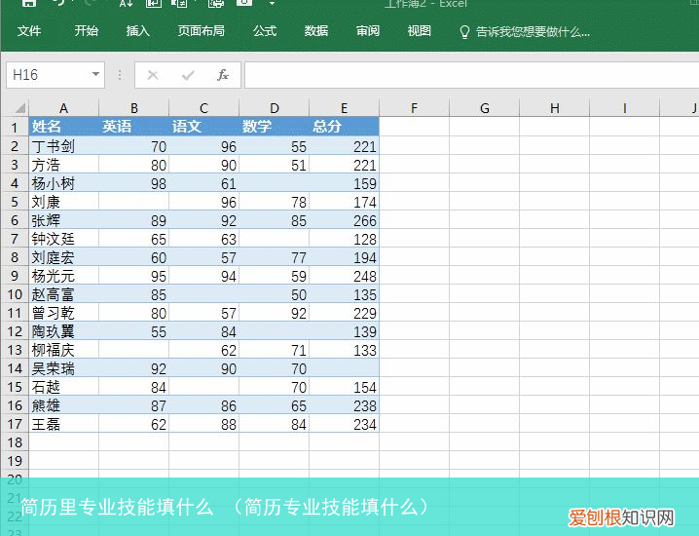Viewport: 699px width, 536px height.
Task: Open the 审阅 ribbon tab
Action: (x=368, y=31)
